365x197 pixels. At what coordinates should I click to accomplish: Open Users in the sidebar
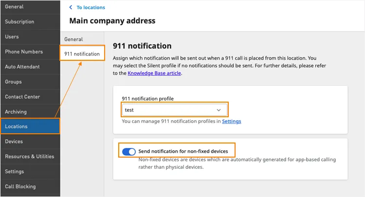(x=30, y=37)
